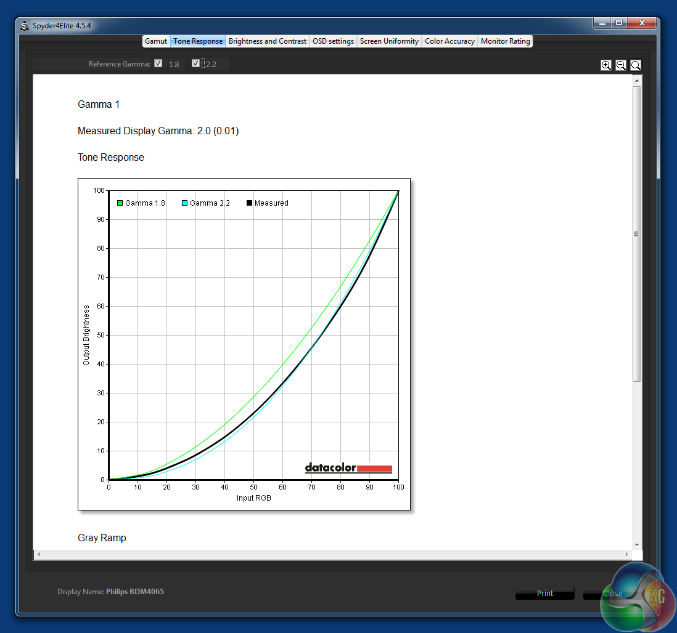
Task: Click the vertical scrollbar down arrow
Action: (x=637, y=544)
